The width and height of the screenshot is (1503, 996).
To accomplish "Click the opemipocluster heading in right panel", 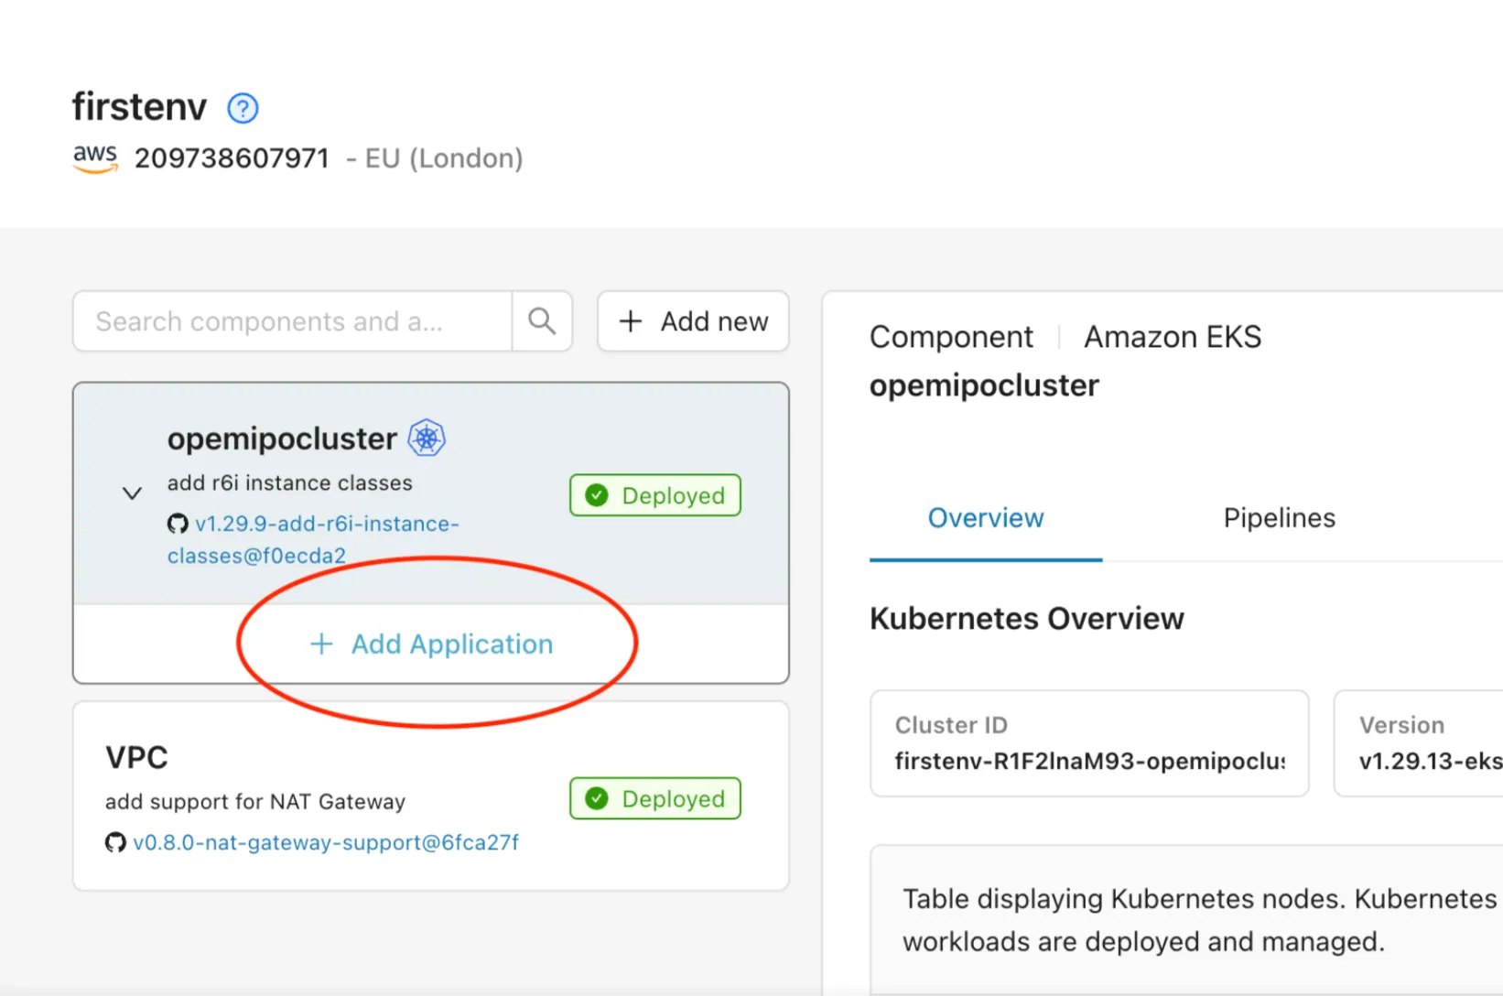I will 984,385.
